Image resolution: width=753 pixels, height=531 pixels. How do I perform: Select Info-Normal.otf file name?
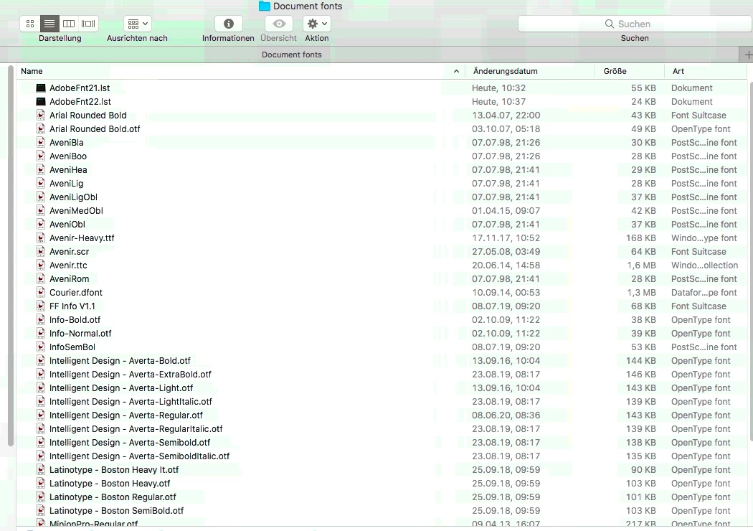pyautogui.click(x=80, y=334)
